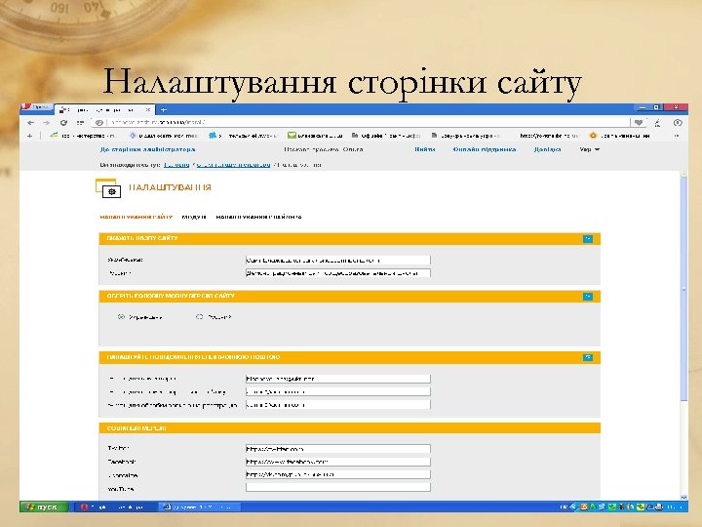Click the plus icon on bookmarks bar

29,136
